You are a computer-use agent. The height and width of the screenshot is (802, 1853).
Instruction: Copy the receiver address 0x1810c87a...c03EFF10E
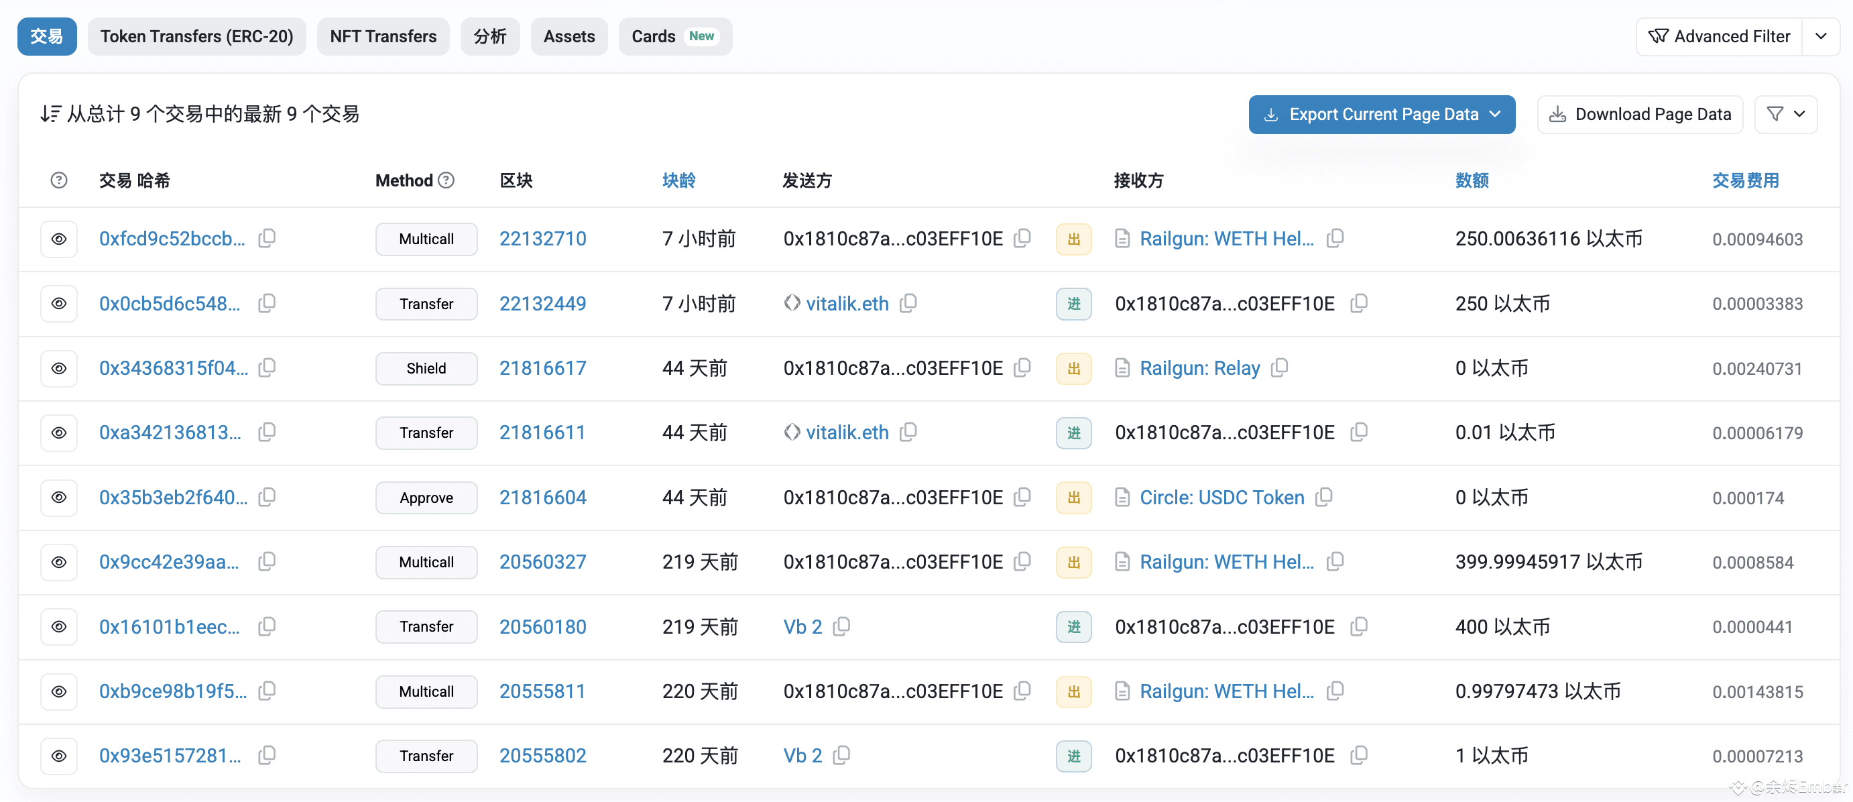click(1360, 304)
